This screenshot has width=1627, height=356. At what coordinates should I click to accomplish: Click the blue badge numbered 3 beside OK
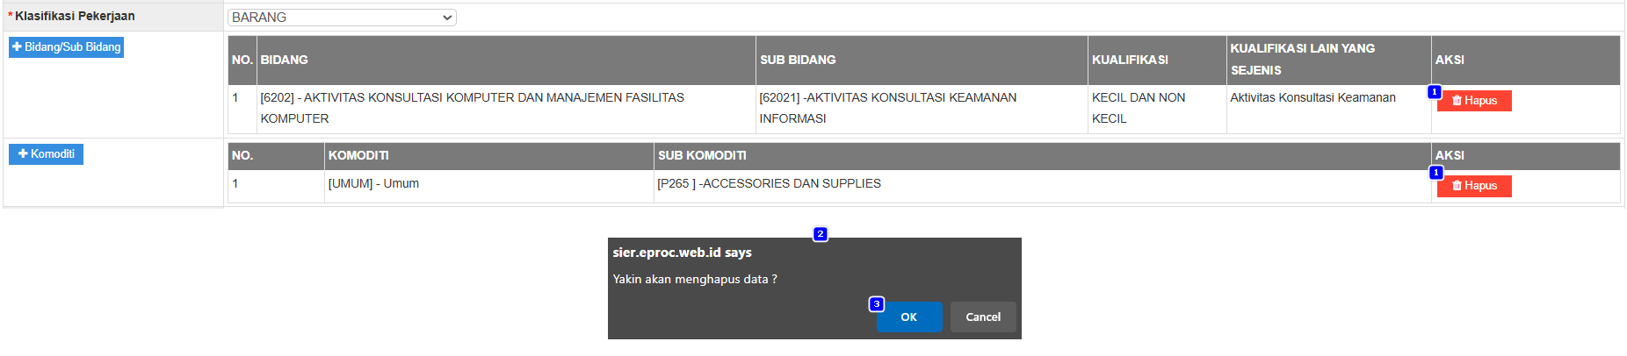876,304
